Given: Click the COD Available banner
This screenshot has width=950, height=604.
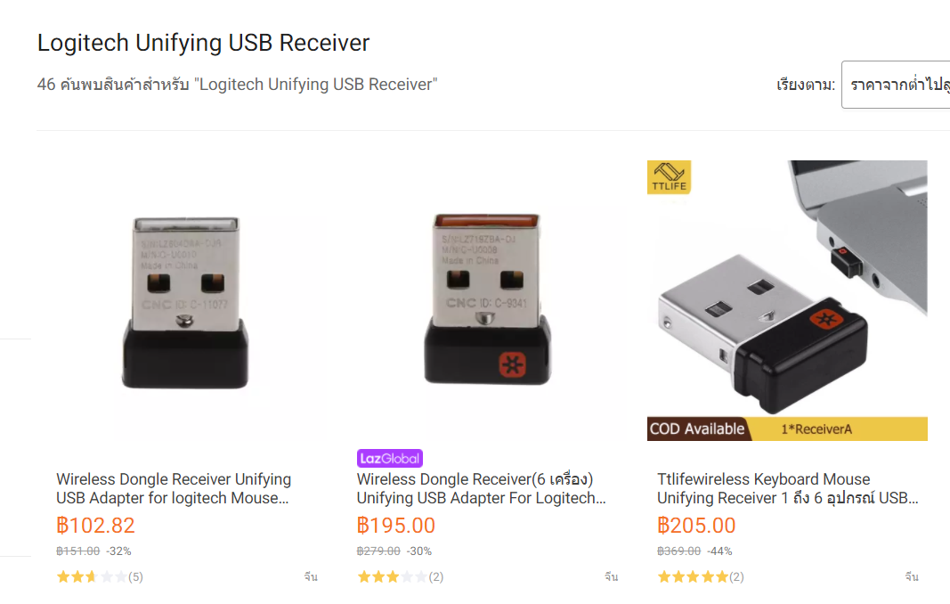Looking at the screenshot, I should click(697, 429).
